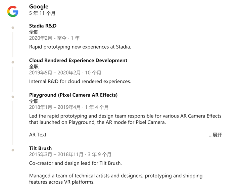Click the timeline dot beside Cloud Rendered Experience

coord(13,62)
